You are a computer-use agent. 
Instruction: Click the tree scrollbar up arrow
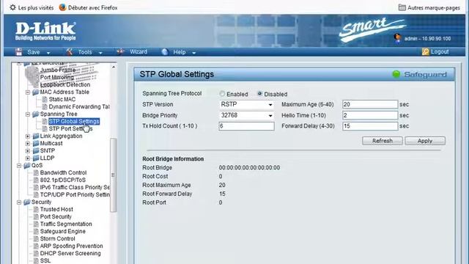pos(114,67)
